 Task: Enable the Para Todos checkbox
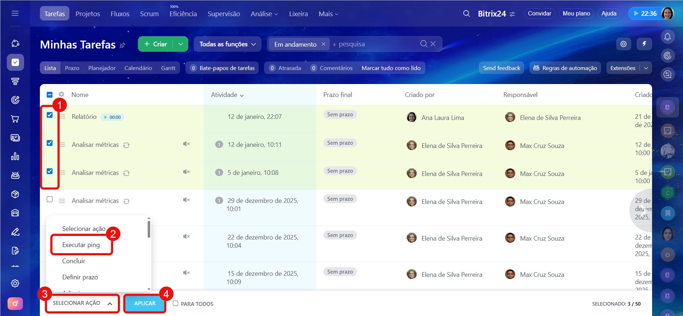(175, 303)
